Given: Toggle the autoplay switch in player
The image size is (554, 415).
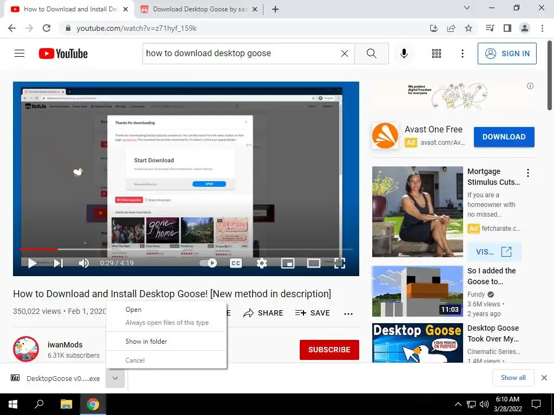Looking at the screenshot, I should (208, 263).
